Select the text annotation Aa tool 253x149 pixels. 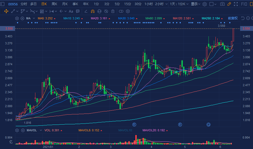pyautogui.click(x=71, y=11)
